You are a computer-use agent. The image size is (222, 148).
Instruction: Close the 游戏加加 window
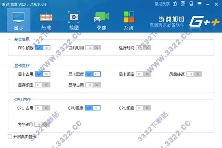[x=216, y=4]
